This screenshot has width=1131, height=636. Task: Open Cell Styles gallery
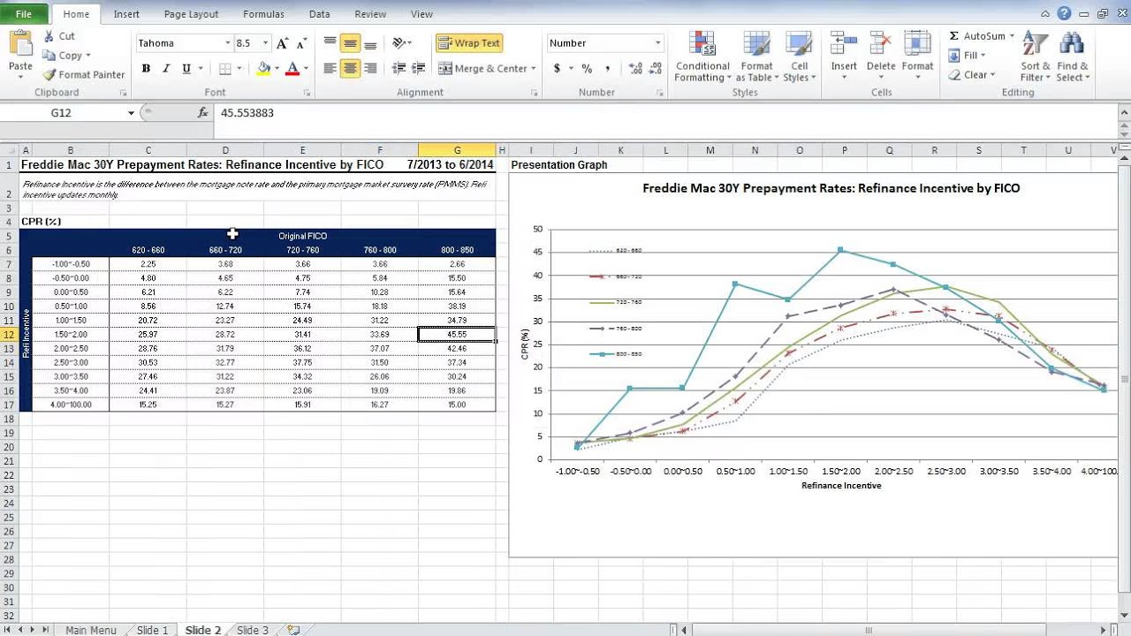800,57
